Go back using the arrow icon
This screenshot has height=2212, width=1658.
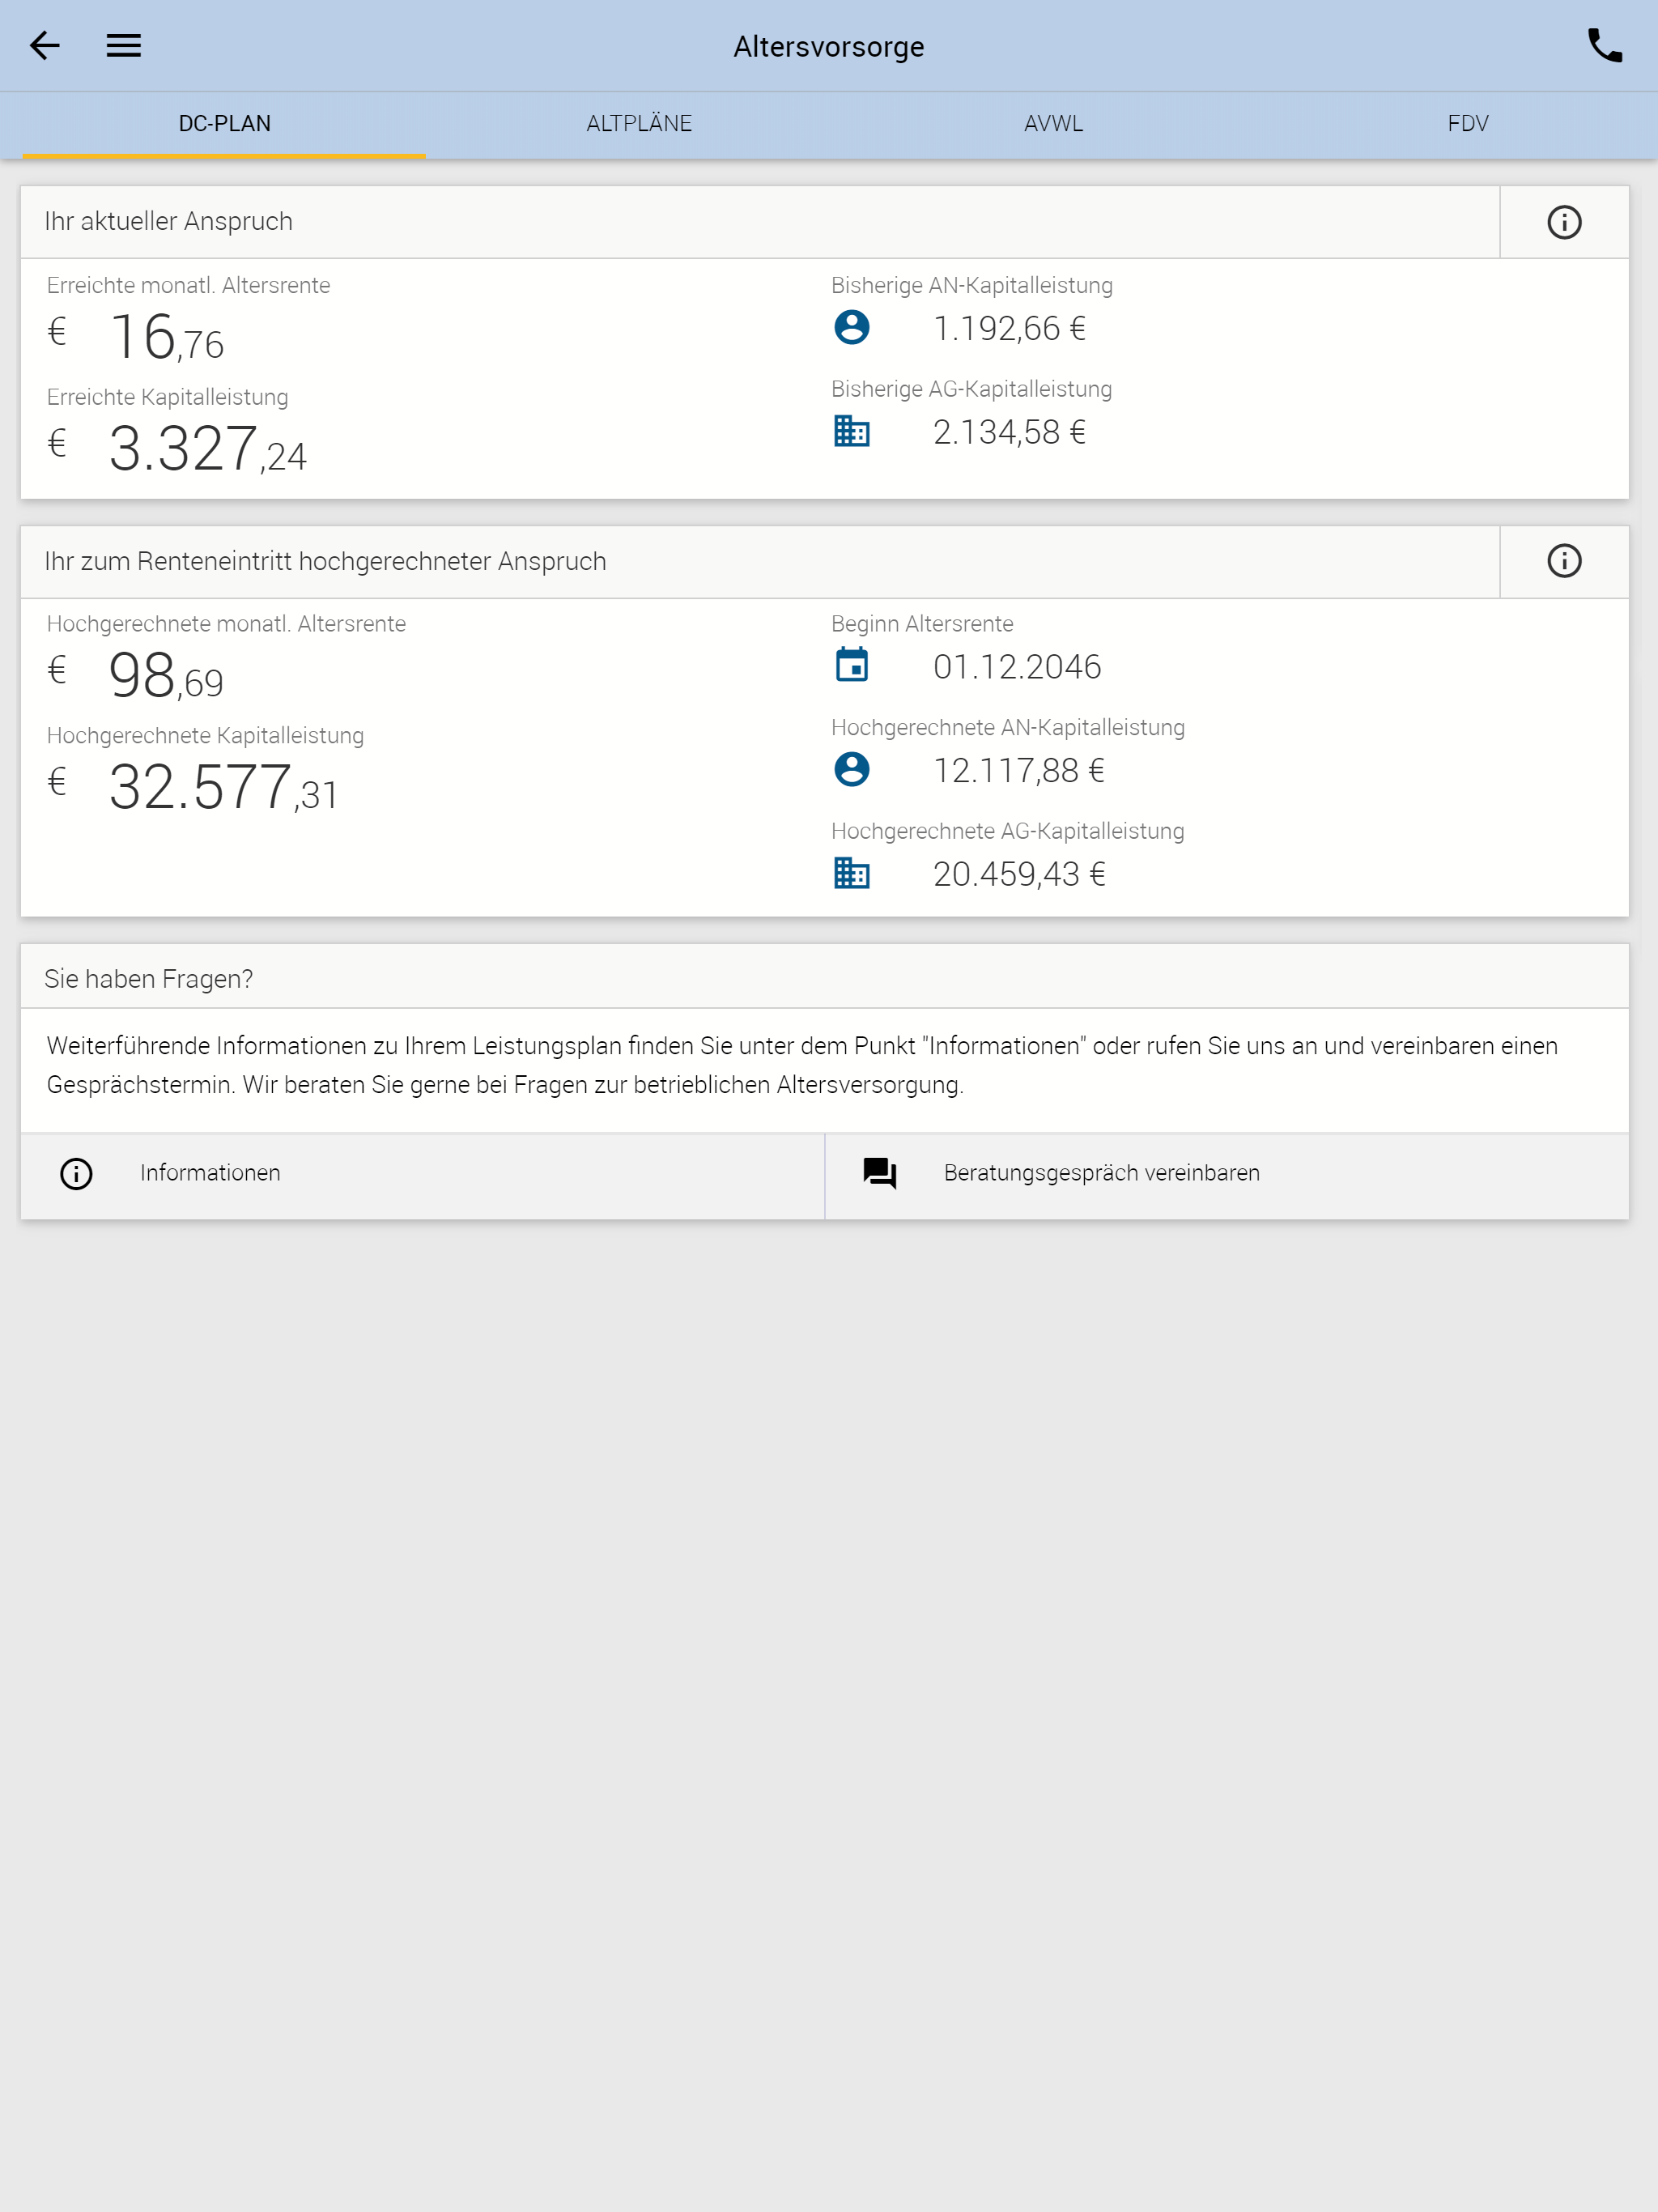coord(45,45)
